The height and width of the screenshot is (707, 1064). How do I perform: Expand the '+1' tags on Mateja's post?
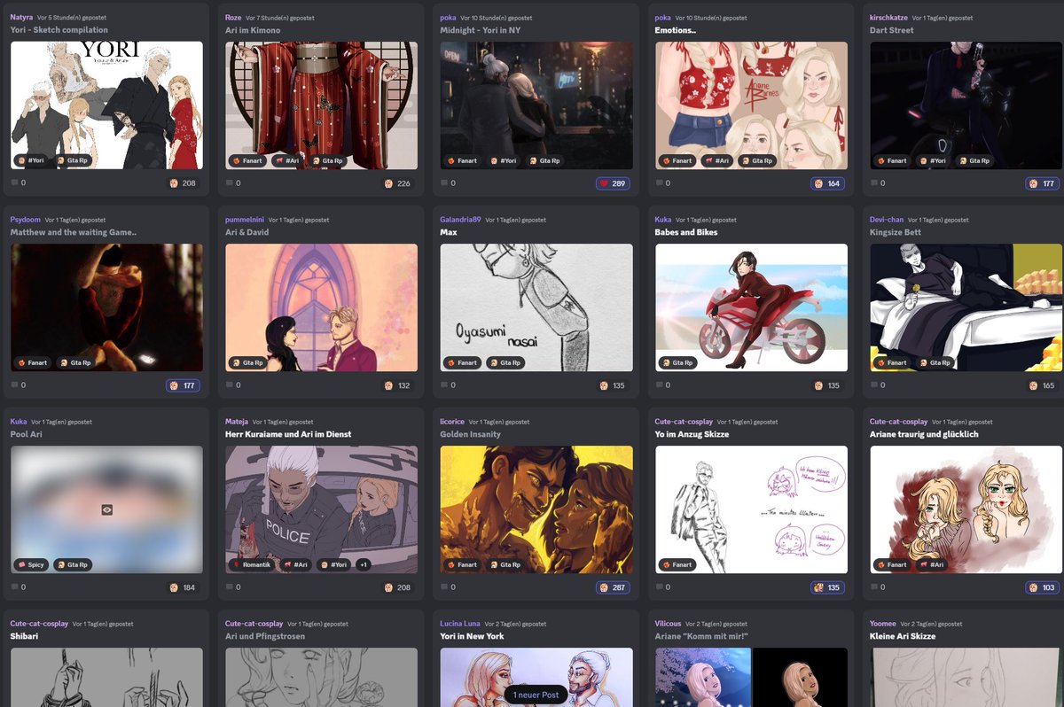point(364,564)
